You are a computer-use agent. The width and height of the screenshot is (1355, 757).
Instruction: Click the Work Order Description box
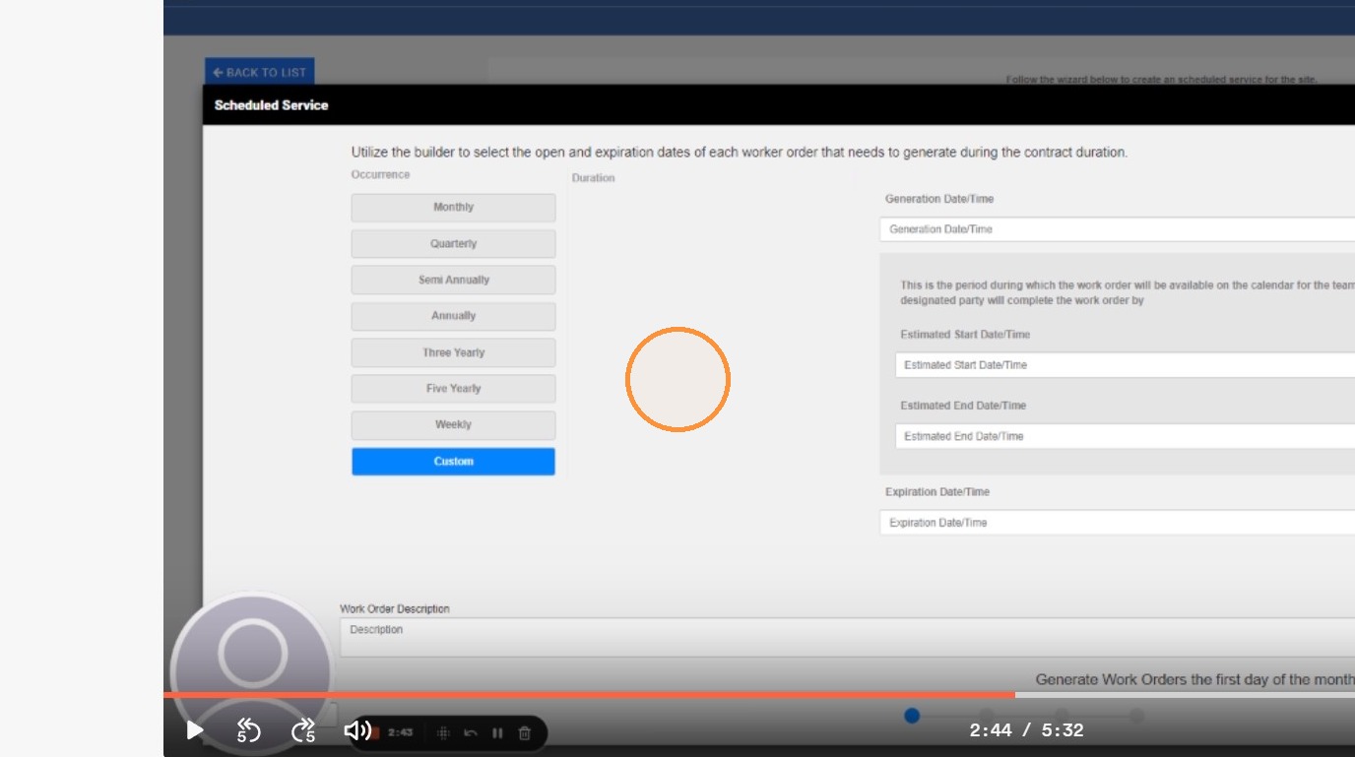(847, 637)
